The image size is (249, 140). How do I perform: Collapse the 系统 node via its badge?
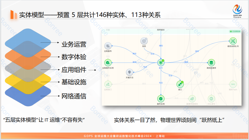(x=146, y=39)
